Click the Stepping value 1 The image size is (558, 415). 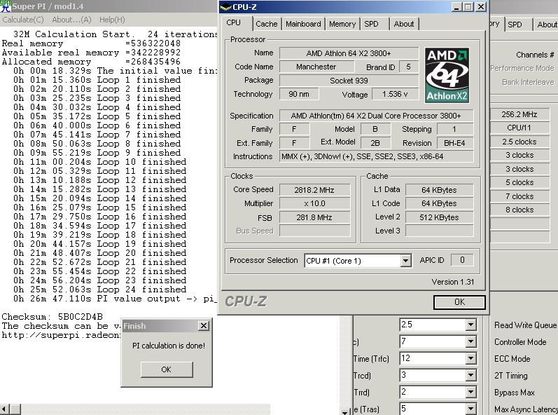(x=455, y=129)
